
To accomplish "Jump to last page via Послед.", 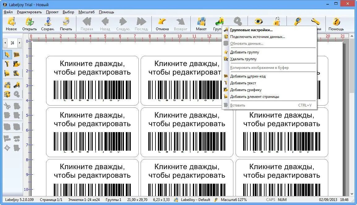I will pyautogui.click(x=141, y=24).
